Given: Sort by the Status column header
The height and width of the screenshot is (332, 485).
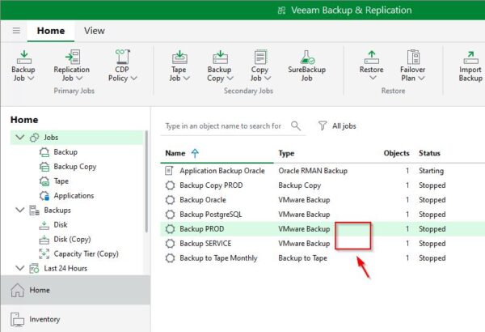Looking at the screenshot, I should tap(429, 153).
